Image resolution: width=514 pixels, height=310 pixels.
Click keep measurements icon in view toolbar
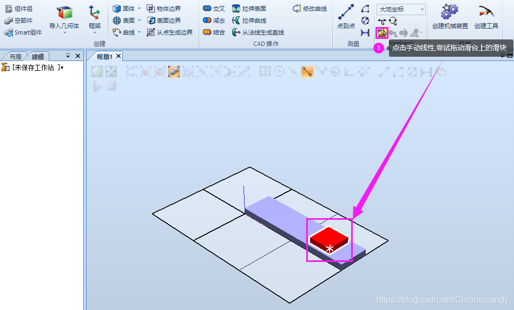point(441,72)
